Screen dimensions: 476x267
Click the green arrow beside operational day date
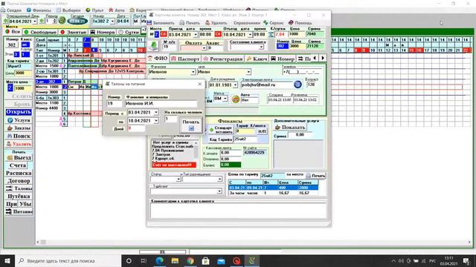[x=5, y=22]
